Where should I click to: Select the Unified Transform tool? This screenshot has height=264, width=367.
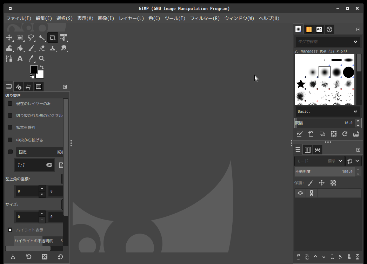tap(64, 37)
